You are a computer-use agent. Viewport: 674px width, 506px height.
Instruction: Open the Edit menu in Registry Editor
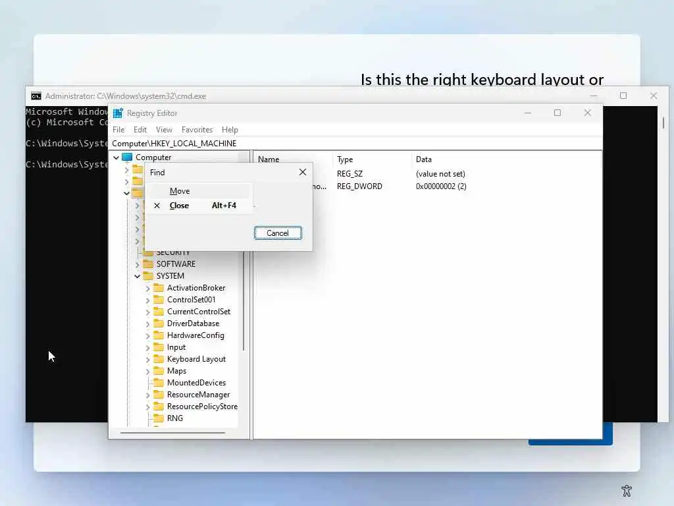[140, 130]
